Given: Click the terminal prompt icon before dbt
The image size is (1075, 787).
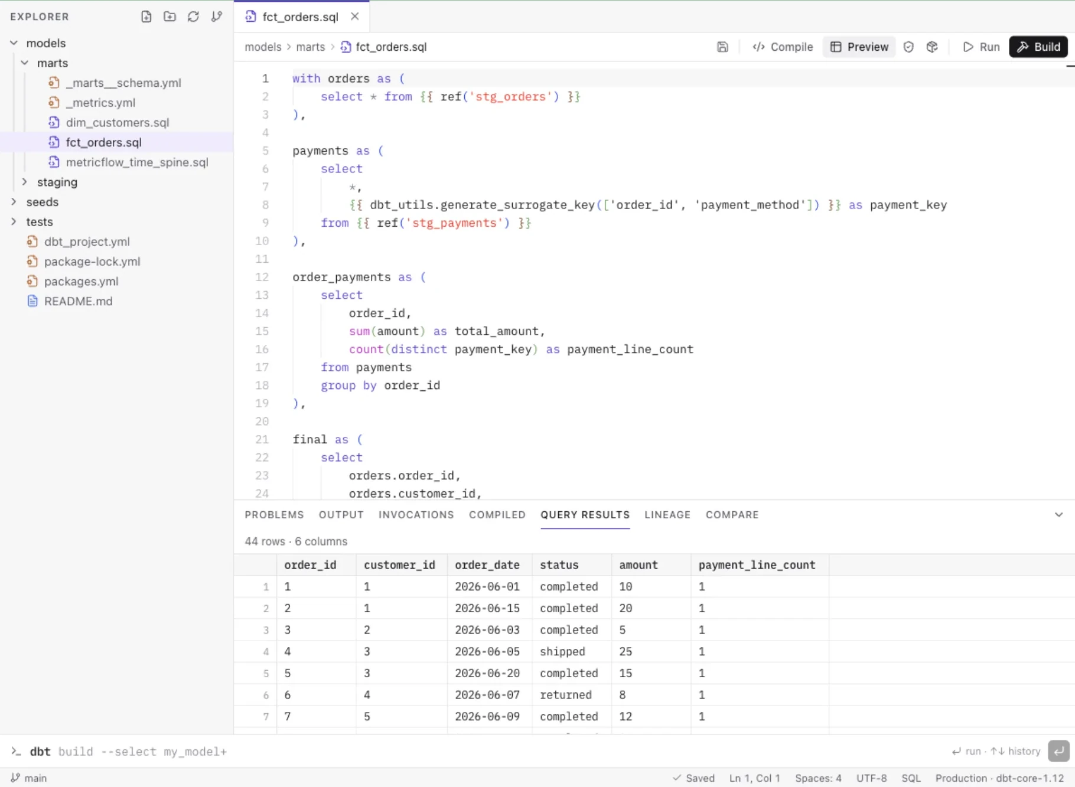Looking at the screenshot, I should click(16, 752).
